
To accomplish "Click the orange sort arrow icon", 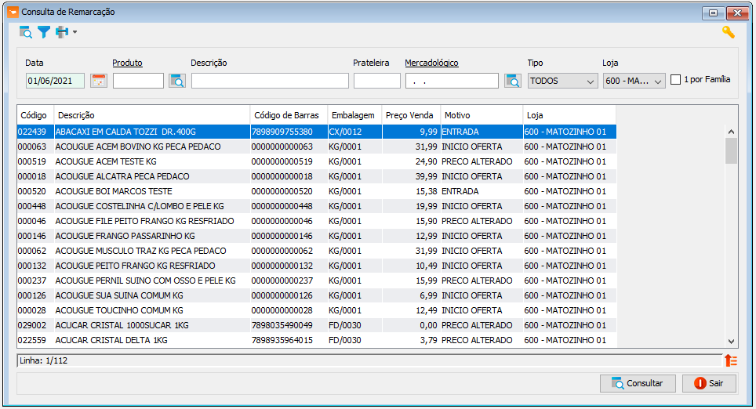I will click(x=731, y=360).
